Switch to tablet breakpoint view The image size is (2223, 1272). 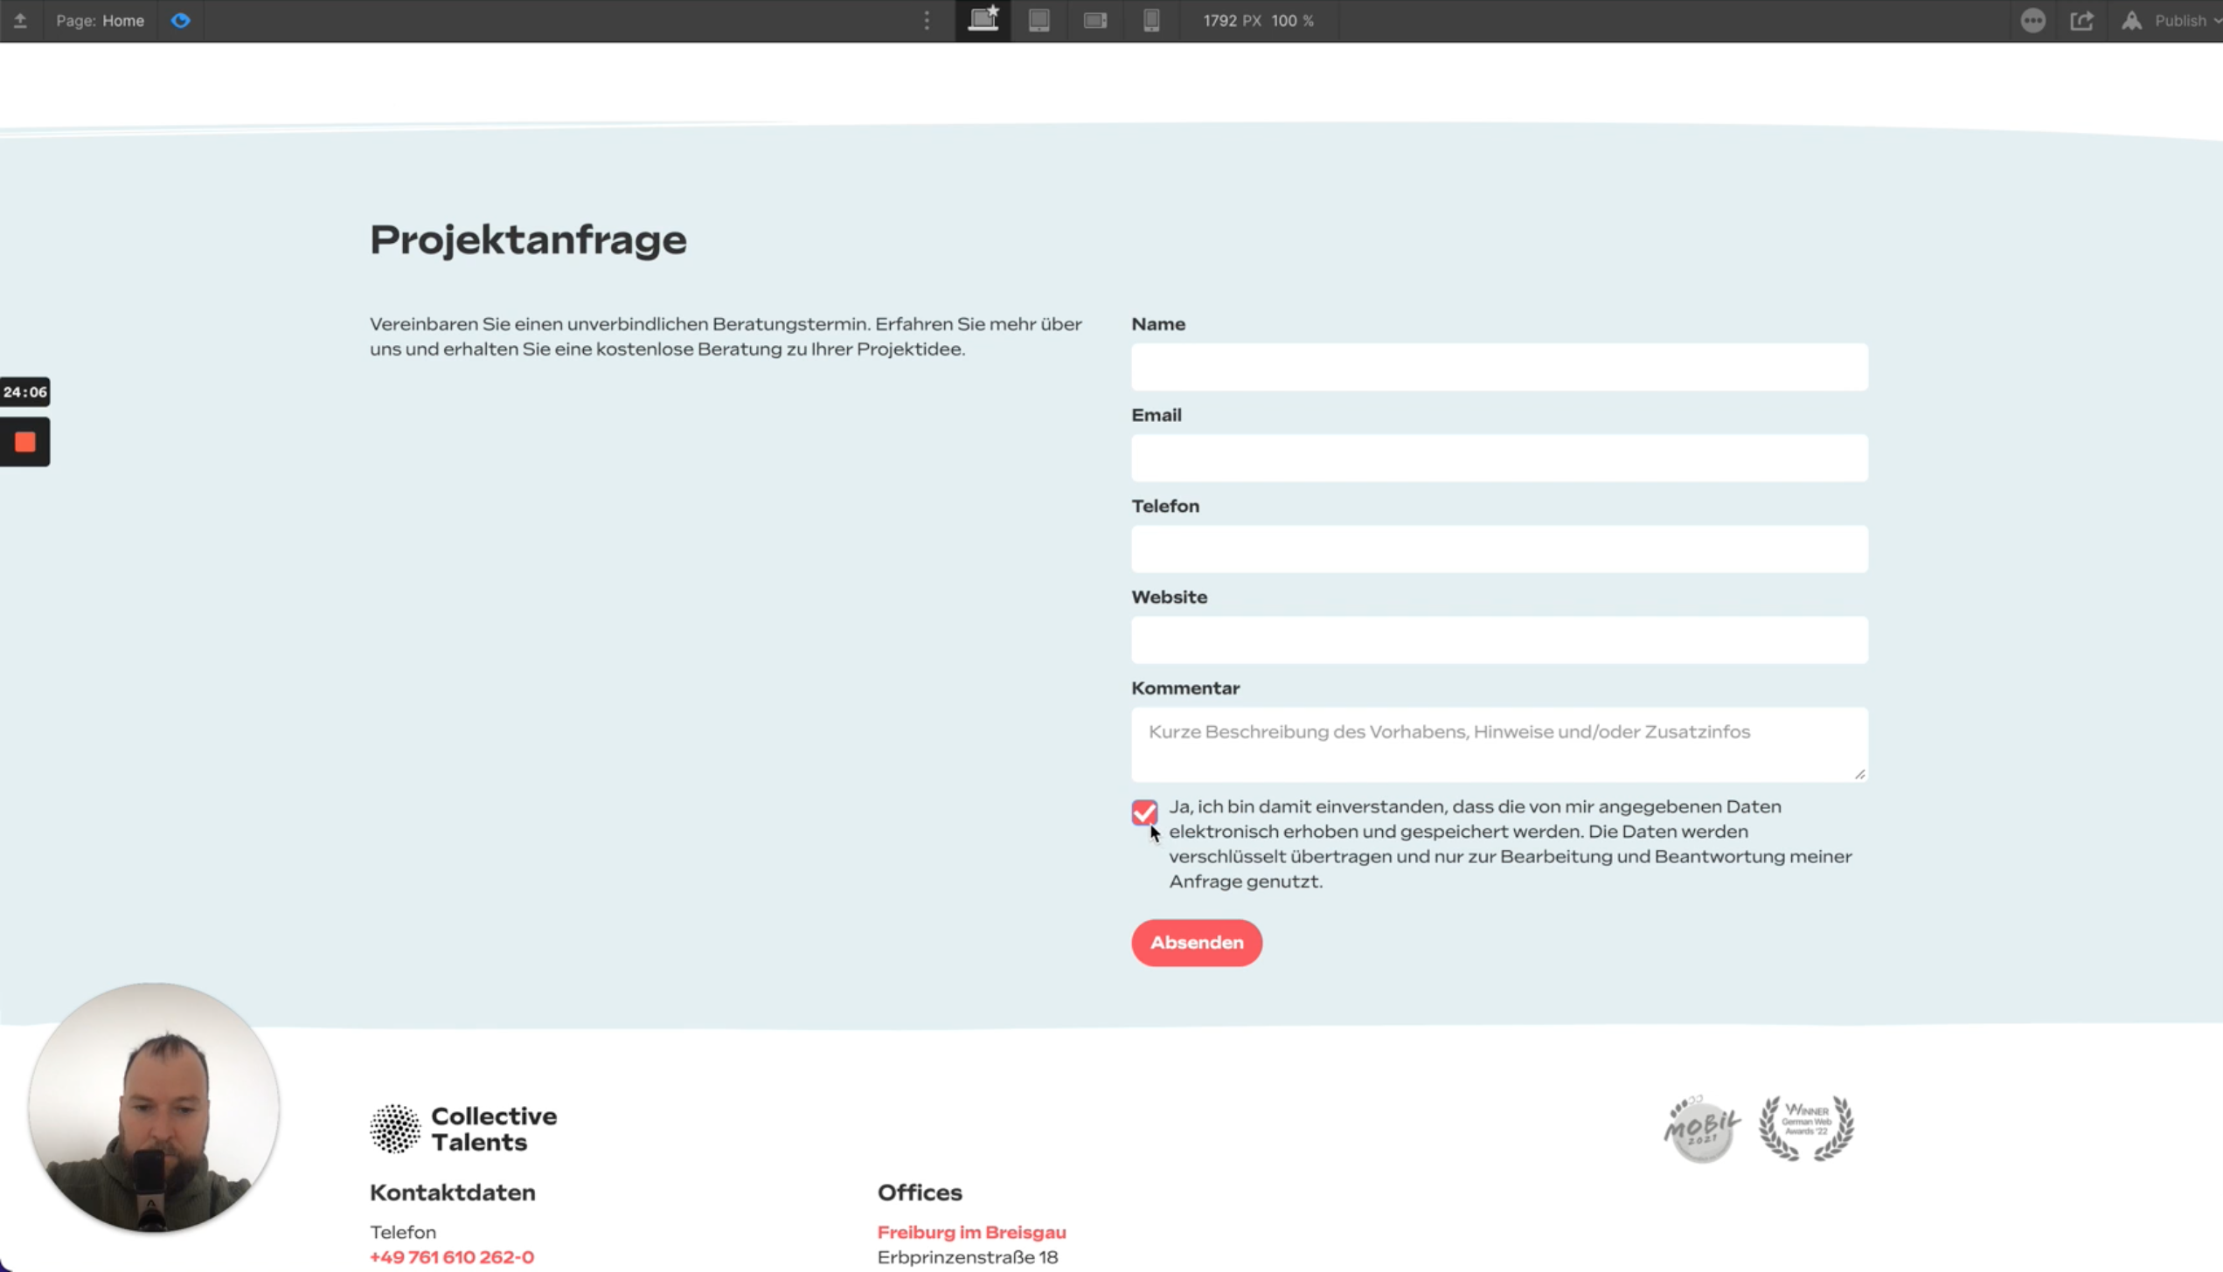[1039, 20]
